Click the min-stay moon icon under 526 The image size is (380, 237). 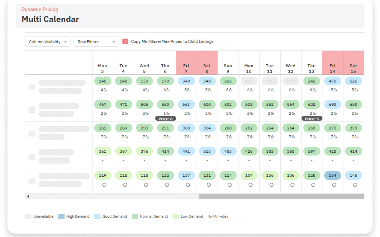click(356, 90)
